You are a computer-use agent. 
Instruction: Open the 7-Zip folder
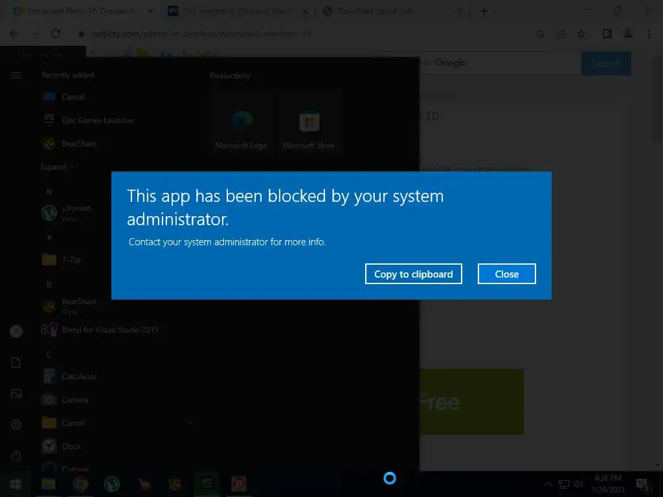(62, 260)
